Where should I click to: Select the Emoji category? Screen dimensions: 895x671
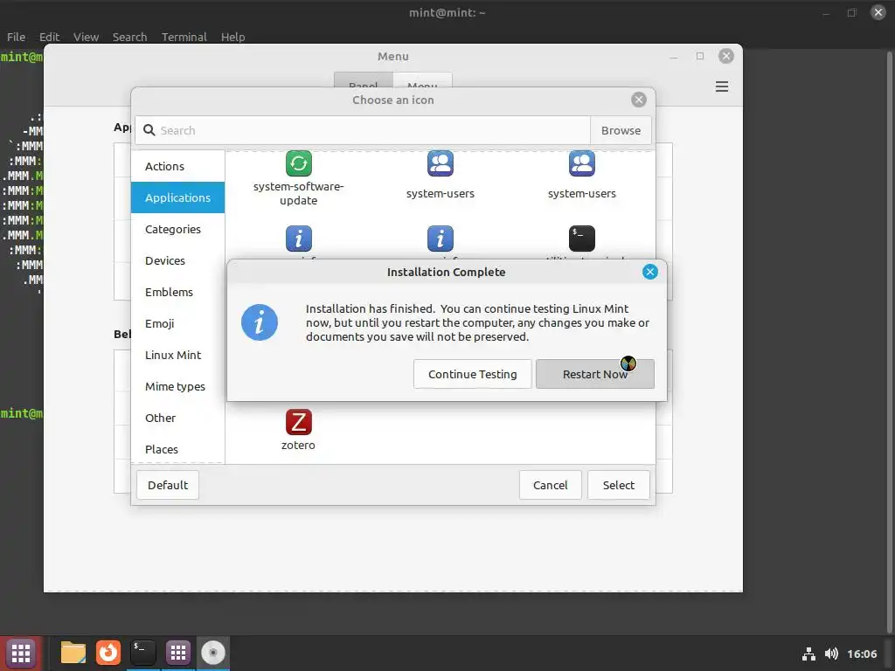(x=177, y=323)
